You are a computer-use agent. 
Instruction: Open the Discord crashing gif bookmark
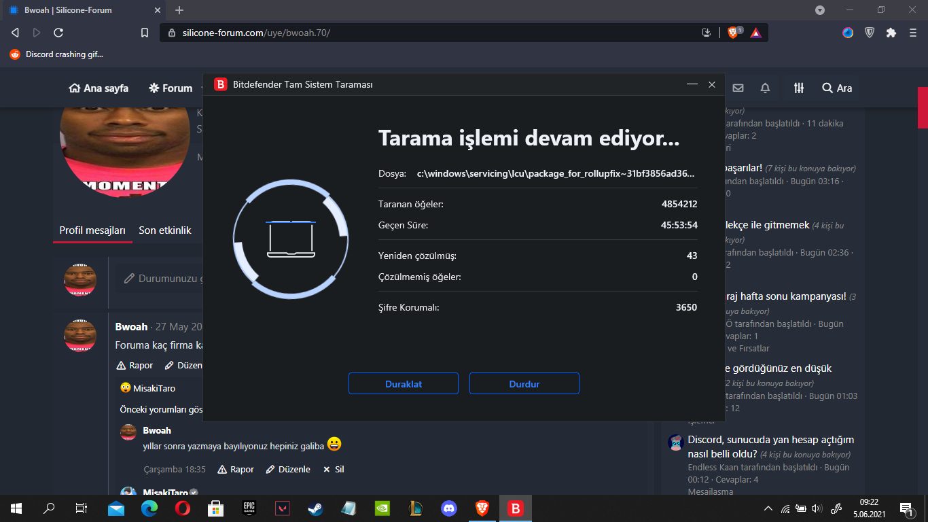(56, 54)
